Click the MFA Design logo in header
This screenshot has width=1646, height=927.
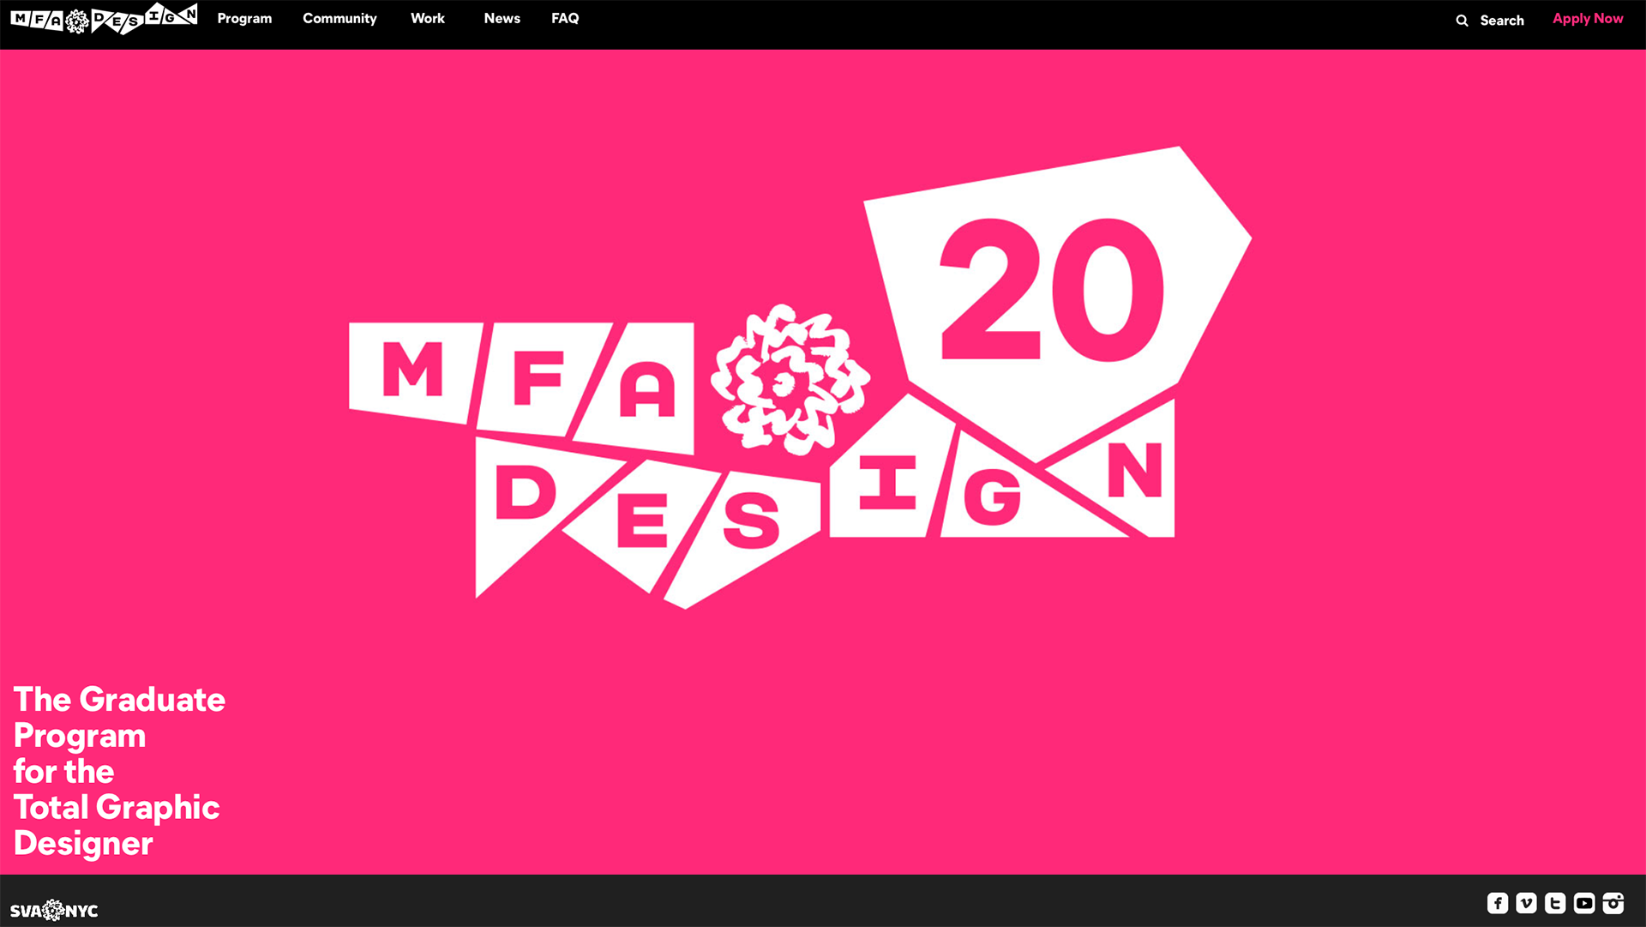(104, 19)
